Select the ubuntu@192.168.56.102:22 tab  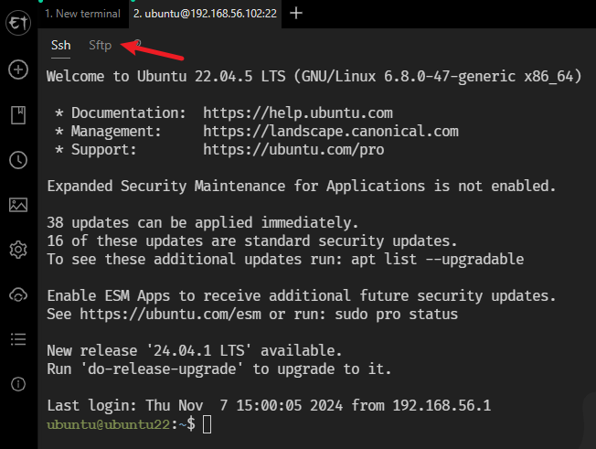tap(205, 14)
